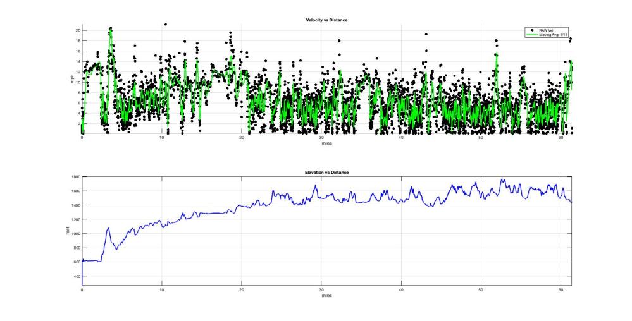Select the "RAW Vel" legend entry
This screenshot has height=321, width=632.
click(x=548, y=30)
